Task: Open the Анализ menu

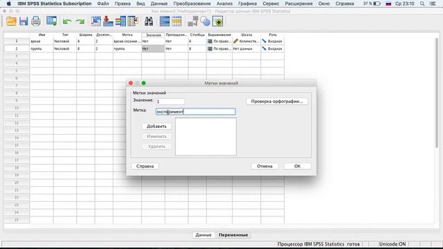Action: [x=224, y=3]
